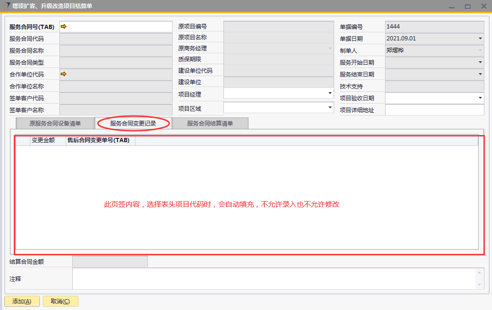Expand the 单据日期 dropdown

pyautogui.click(x=480, y=39)
